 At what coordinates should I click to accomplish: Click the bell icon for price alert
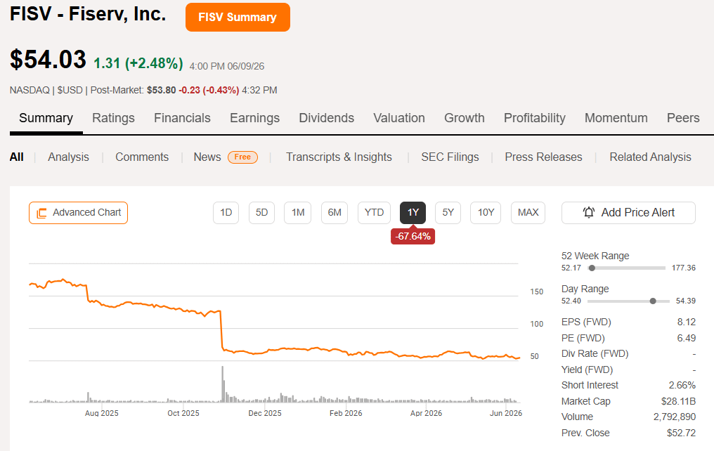coord(589,213)
